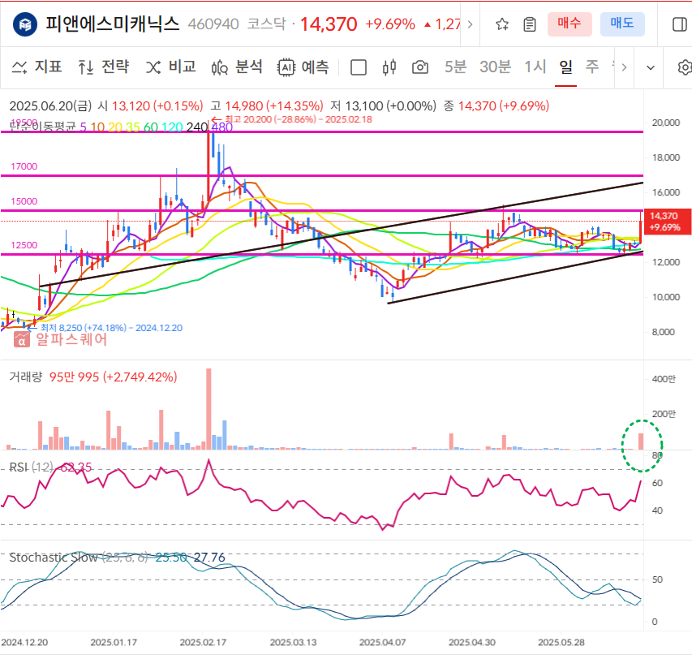Expand price details chevron next to 1,27
The height and width of the screenshot is (659, 692).
[x=470, y=24]
